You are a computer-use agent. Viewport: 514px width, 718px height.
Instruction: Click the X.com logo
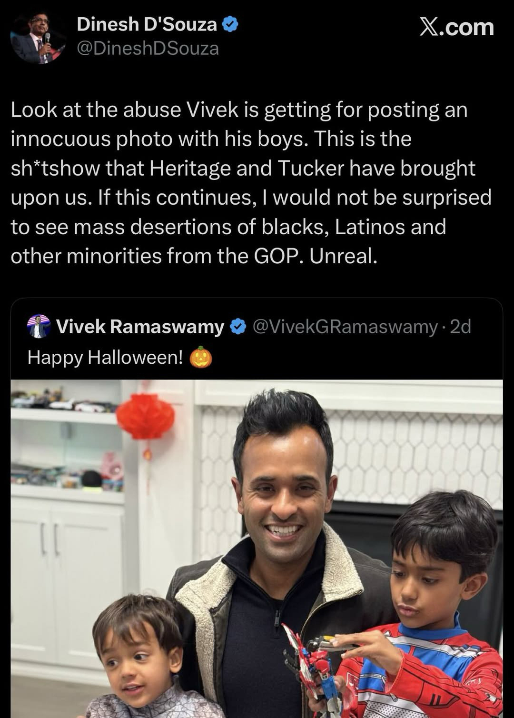456,28
